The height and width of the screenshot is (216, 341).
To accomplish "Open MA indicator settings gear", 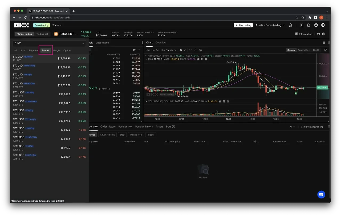I will [x=202, y=59].
